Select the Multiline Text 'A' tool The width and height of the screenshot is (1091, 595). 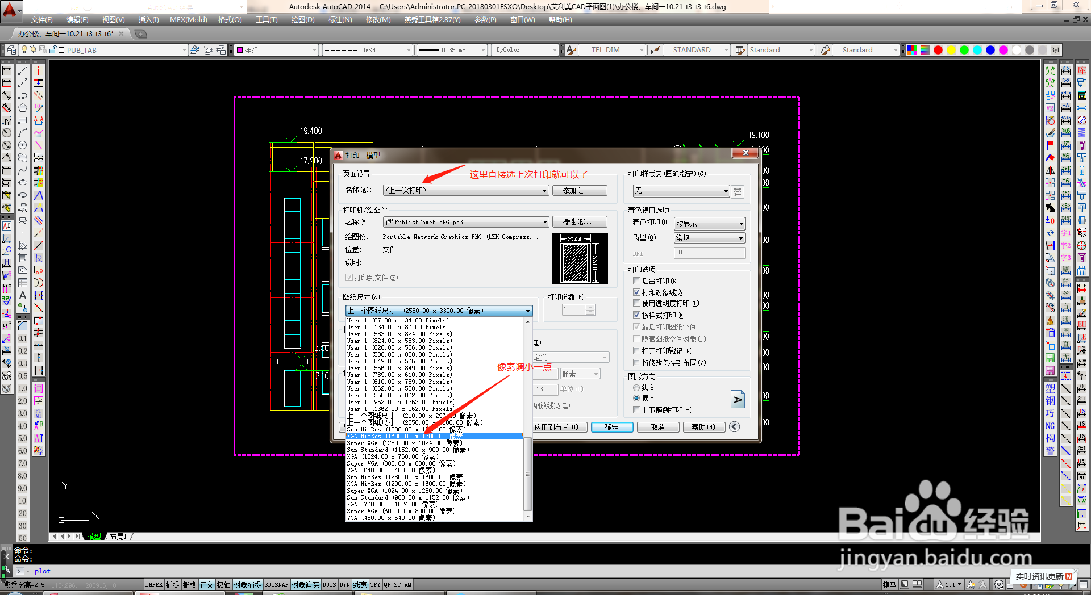23,295
